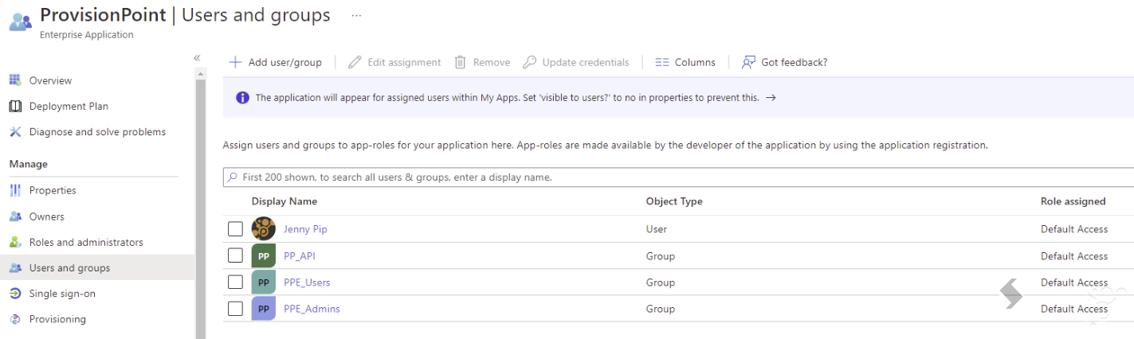Click the Owners people icon
Image resolution: width=1134 pixels, height=339 pixels.
pos(14,216)
